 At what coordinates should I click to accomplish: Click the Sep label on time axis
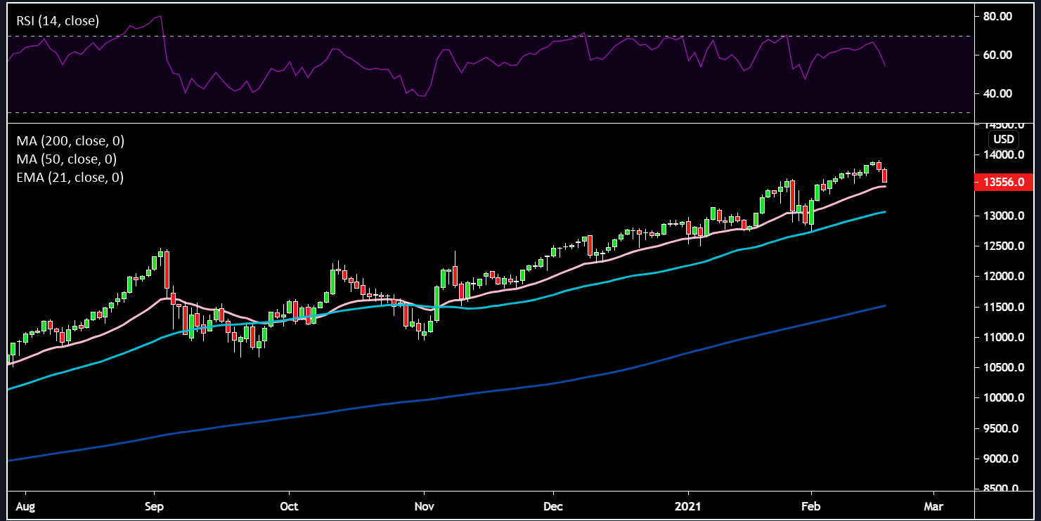(x=154, y=506)
